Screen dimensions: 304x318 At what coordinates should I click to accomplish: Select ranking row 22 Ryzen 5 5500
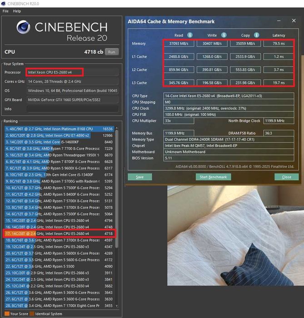[x=59, y=266]
